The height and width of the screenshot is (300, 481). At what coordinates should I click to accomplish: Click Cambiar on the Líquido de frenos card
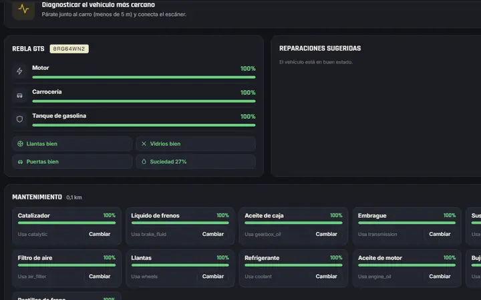click(x=213, y=234)
